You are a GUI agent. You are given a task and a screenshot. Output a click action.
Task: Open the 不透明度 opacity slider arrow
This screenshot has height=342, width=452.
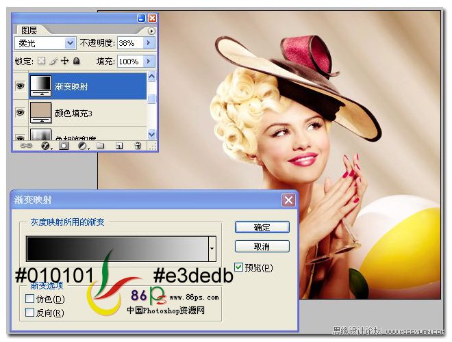[149, 43]
